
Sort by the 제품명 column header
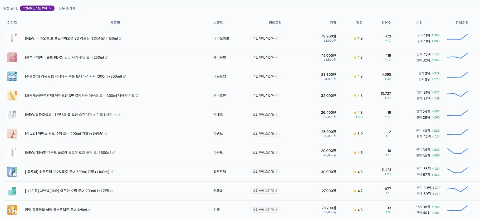point(115,23)
